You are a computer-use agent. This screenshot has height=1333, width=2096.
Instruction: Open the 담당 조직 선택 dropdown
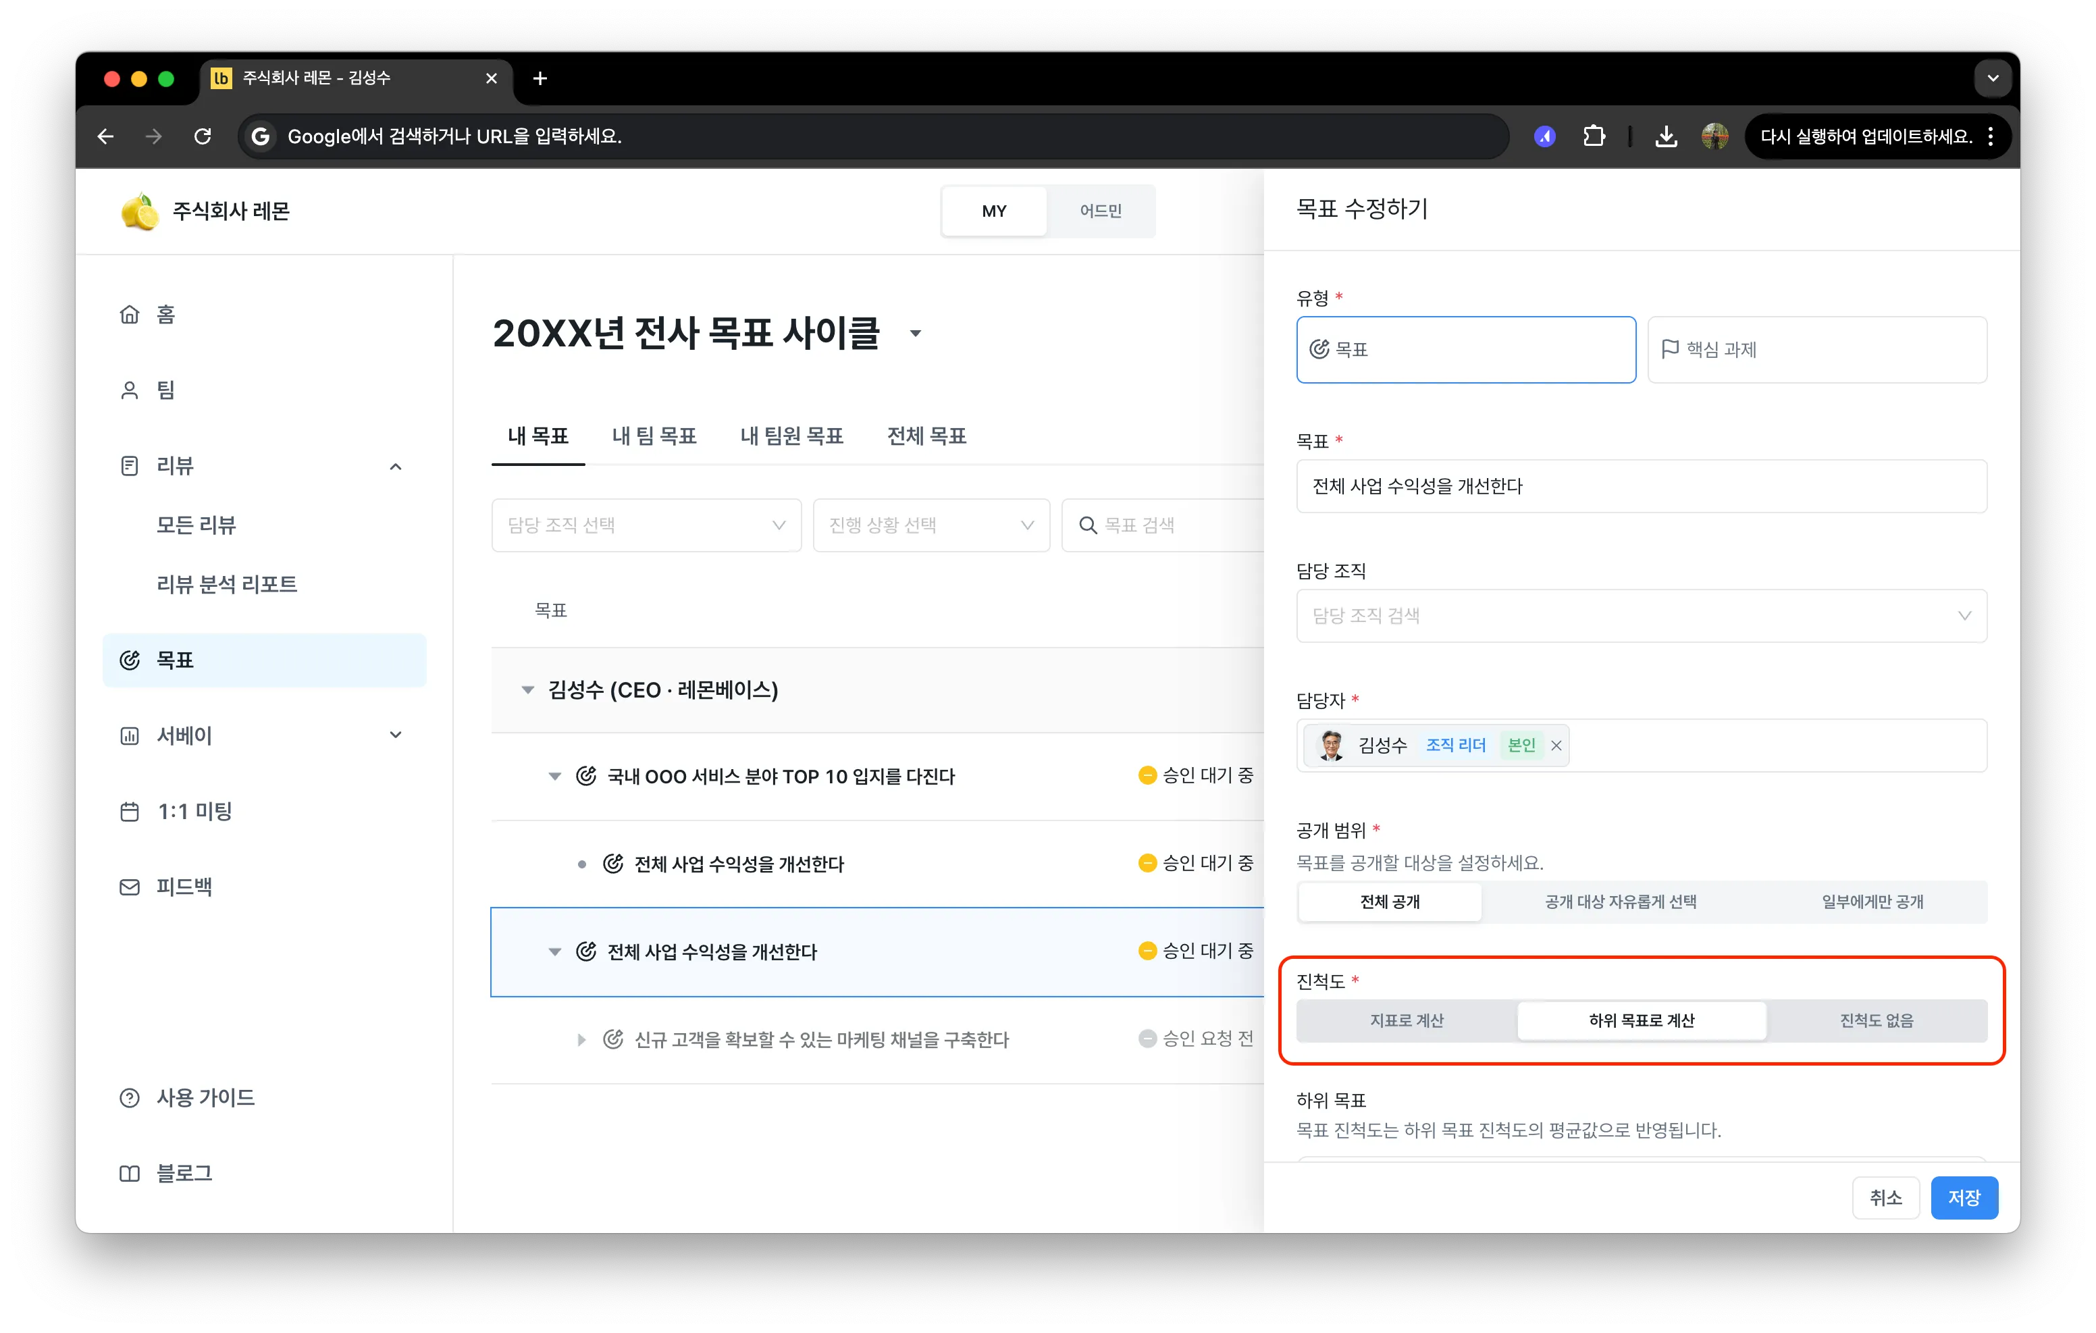(x=646, y=525)
